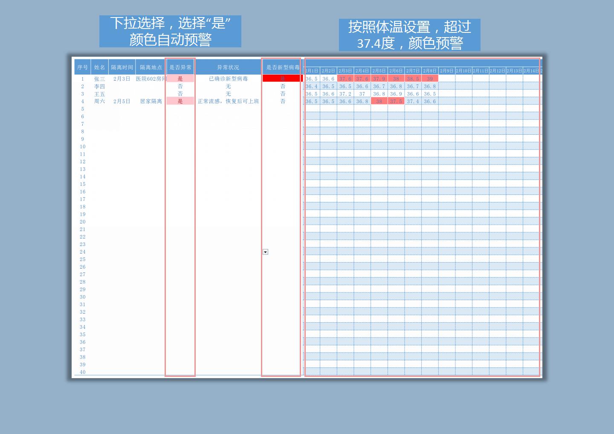Select 周六's 2月4日 temperature 36.8
This screenshot has height=434, width=614.
coord(362,101)
